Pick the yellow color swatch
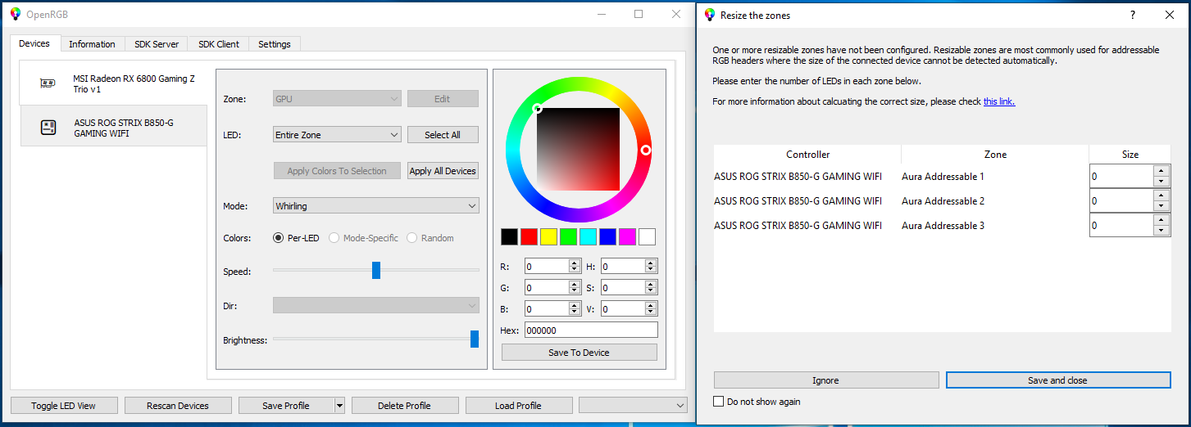Image resolution: width=1191 pixels, height=427 pixels. coord(549,236)
